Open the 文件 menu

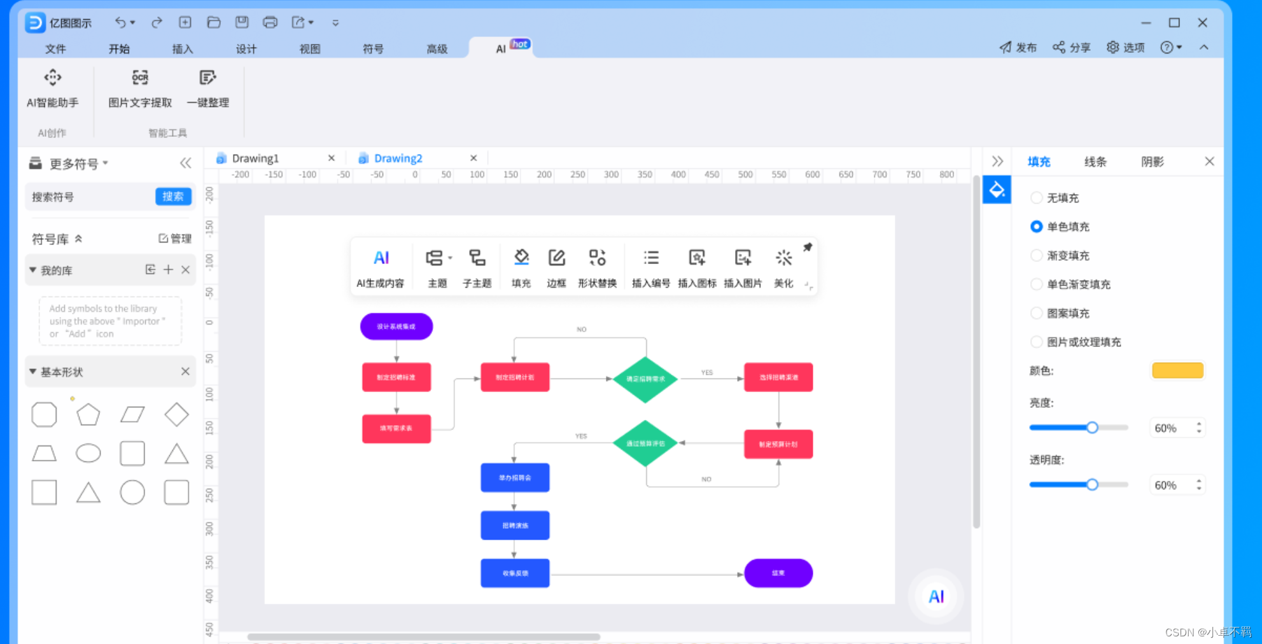(55, 49)
